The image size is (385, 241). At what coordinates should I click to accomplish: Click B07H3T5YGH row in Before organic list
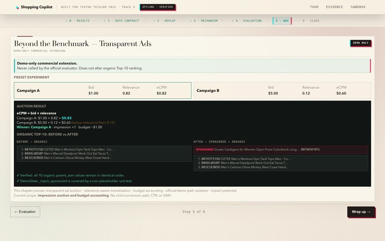click(x=68, y=149)
